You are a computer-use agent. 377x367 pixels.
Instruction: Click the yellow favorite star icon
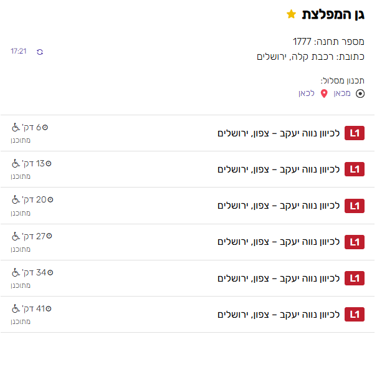pos(291,14)
